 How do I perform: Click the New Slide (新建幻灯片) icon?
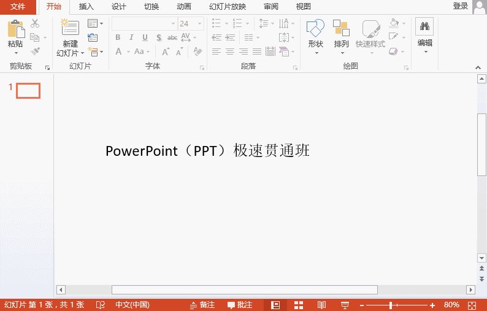[71, 28]
